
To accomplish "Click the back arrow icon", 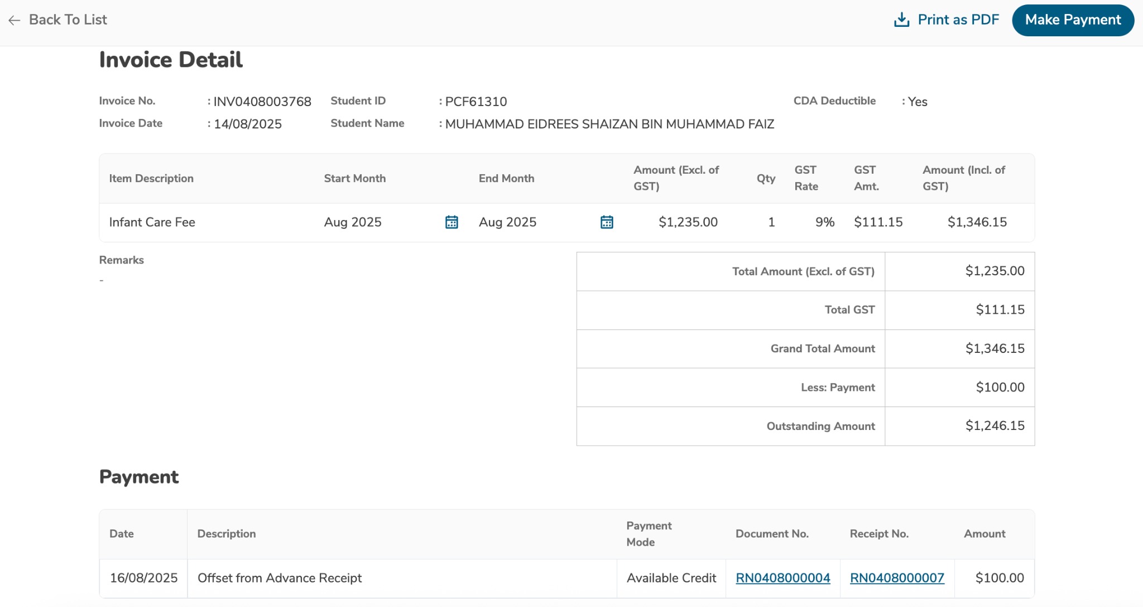I will coord(15,20).
